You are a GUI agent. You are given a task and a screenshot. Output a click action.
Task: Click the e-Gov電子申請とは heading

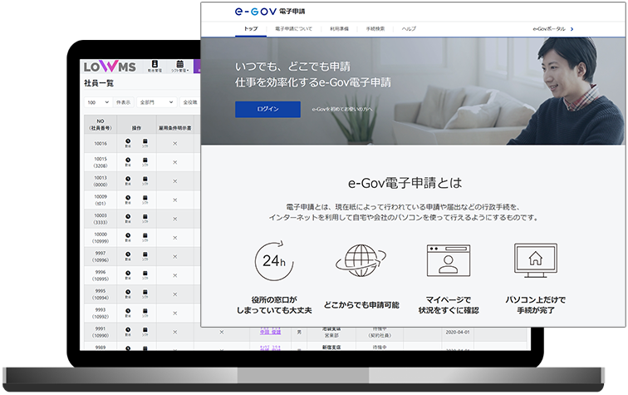pyautogui.click(x=405, y=183)
